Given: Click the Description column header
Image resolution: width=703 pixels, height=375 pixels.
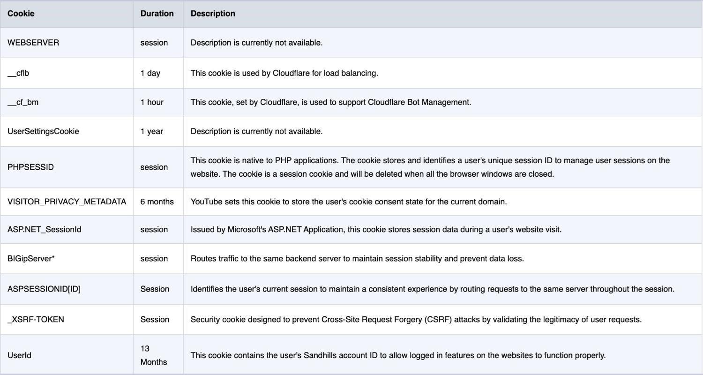Looking at the screenshot, I should (213, 14).
